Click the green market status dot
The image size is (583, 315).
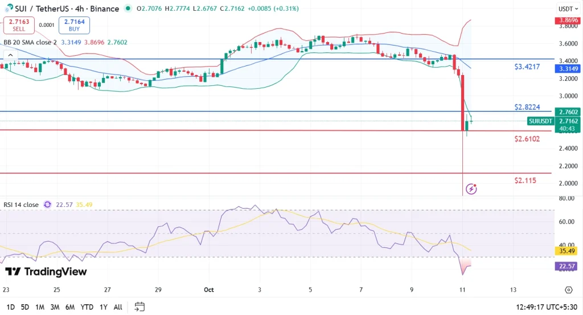click(x=128, y=9)
